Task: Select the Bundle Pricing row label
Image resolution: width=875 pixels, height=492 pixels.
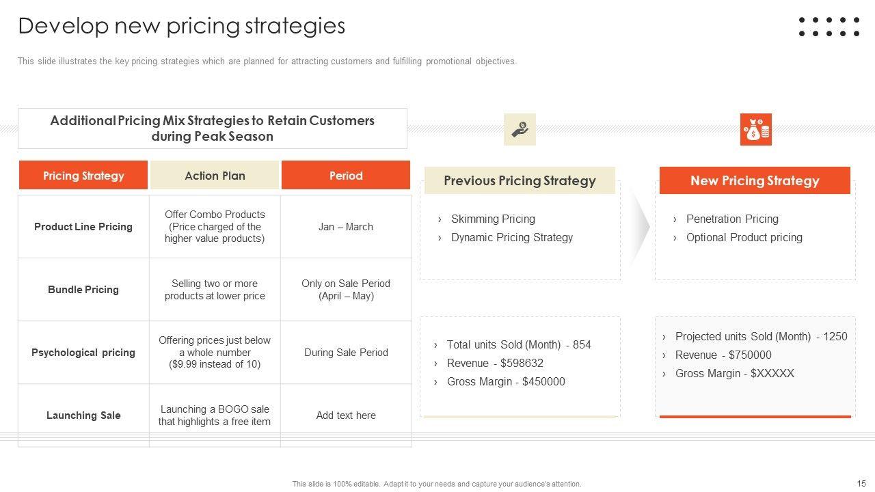Action: click(x=83, y=290)
